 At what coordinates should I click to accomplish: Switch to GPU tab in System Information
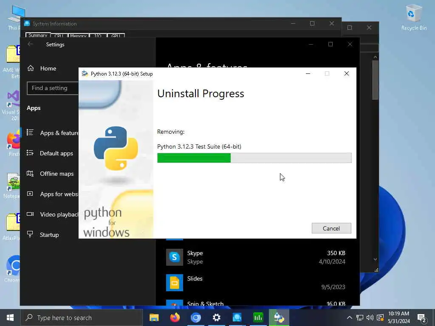(x=116, y=36)
